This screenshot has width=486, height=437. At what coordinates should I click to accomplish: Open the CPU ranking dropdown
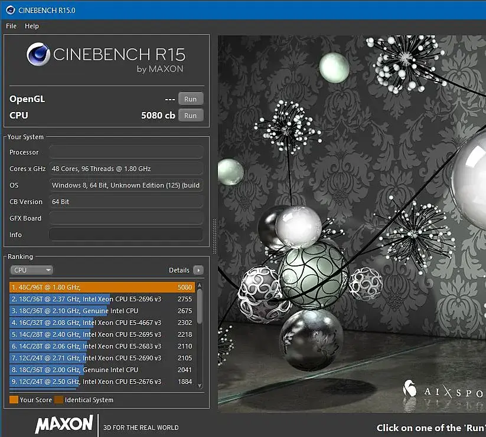32,270
